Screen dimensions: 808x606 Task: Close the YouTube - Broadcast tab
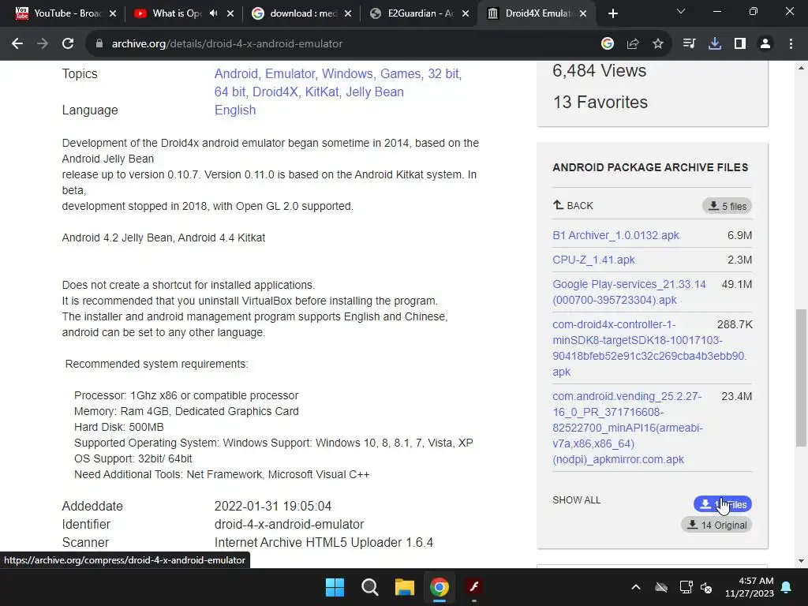click(x=113, y=13)
